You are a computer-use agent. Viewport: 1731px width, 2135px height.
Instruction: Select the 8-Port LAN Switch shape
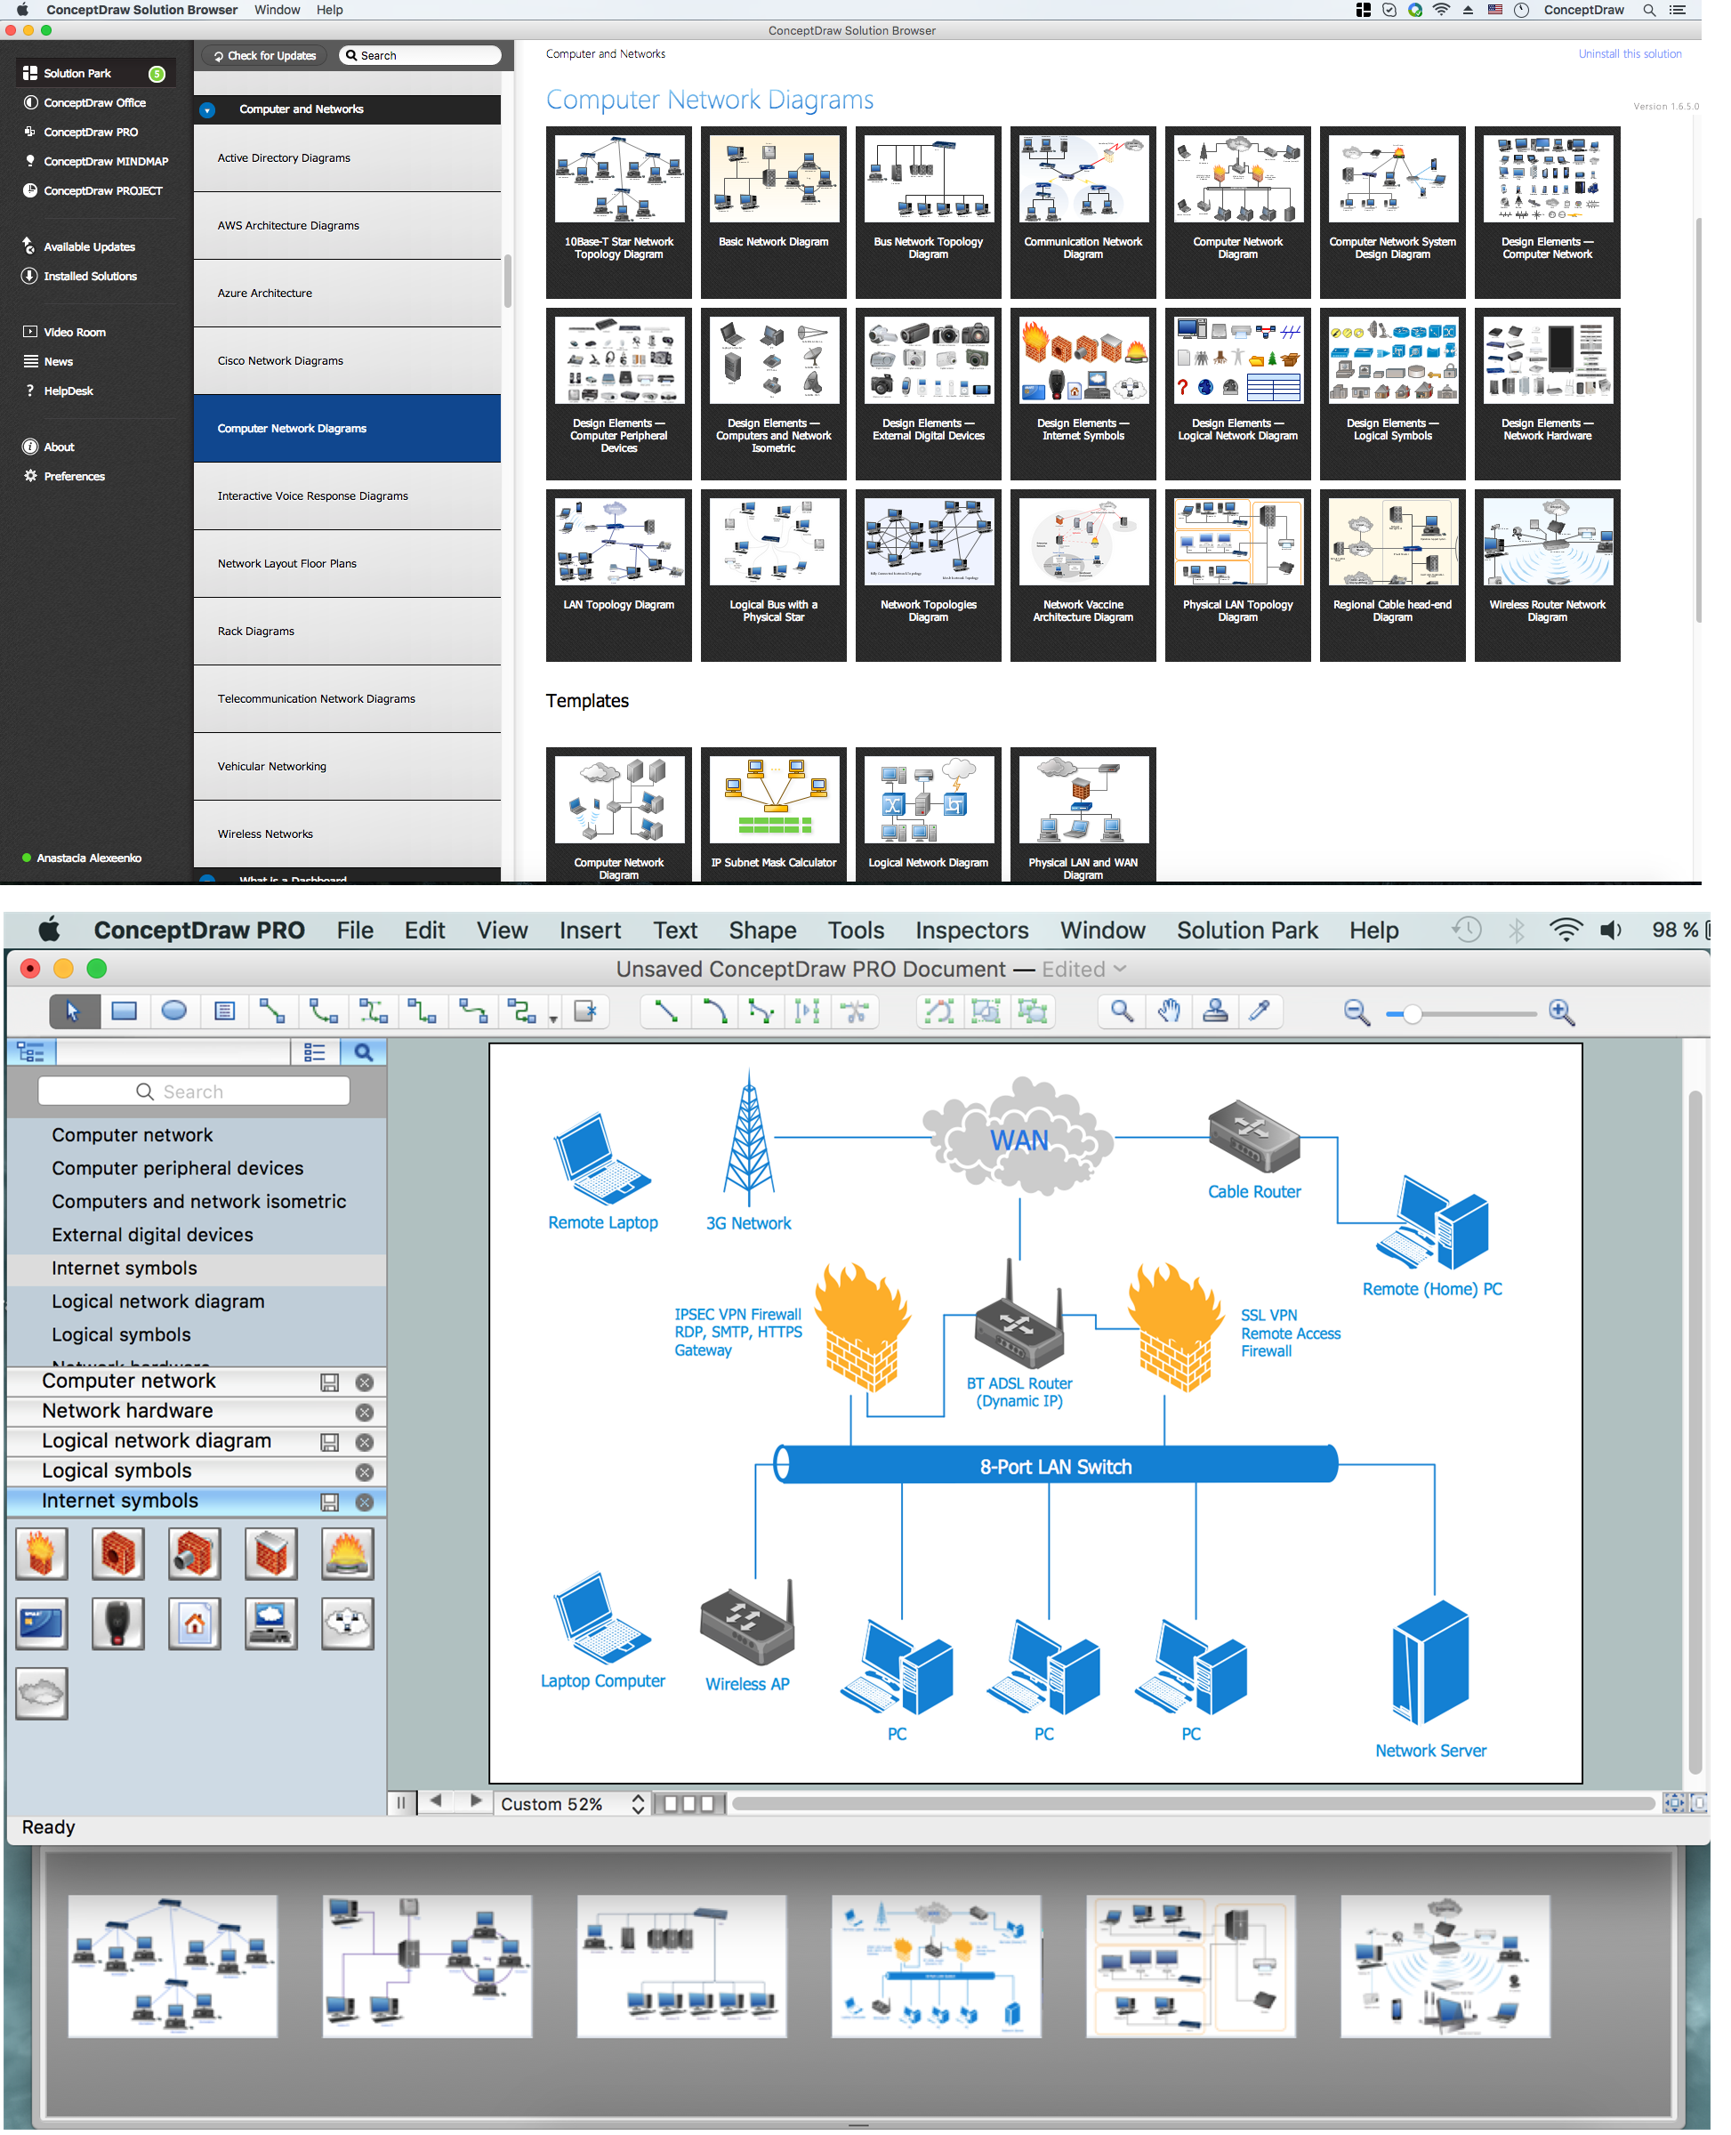click(x=1055, y=1464)
